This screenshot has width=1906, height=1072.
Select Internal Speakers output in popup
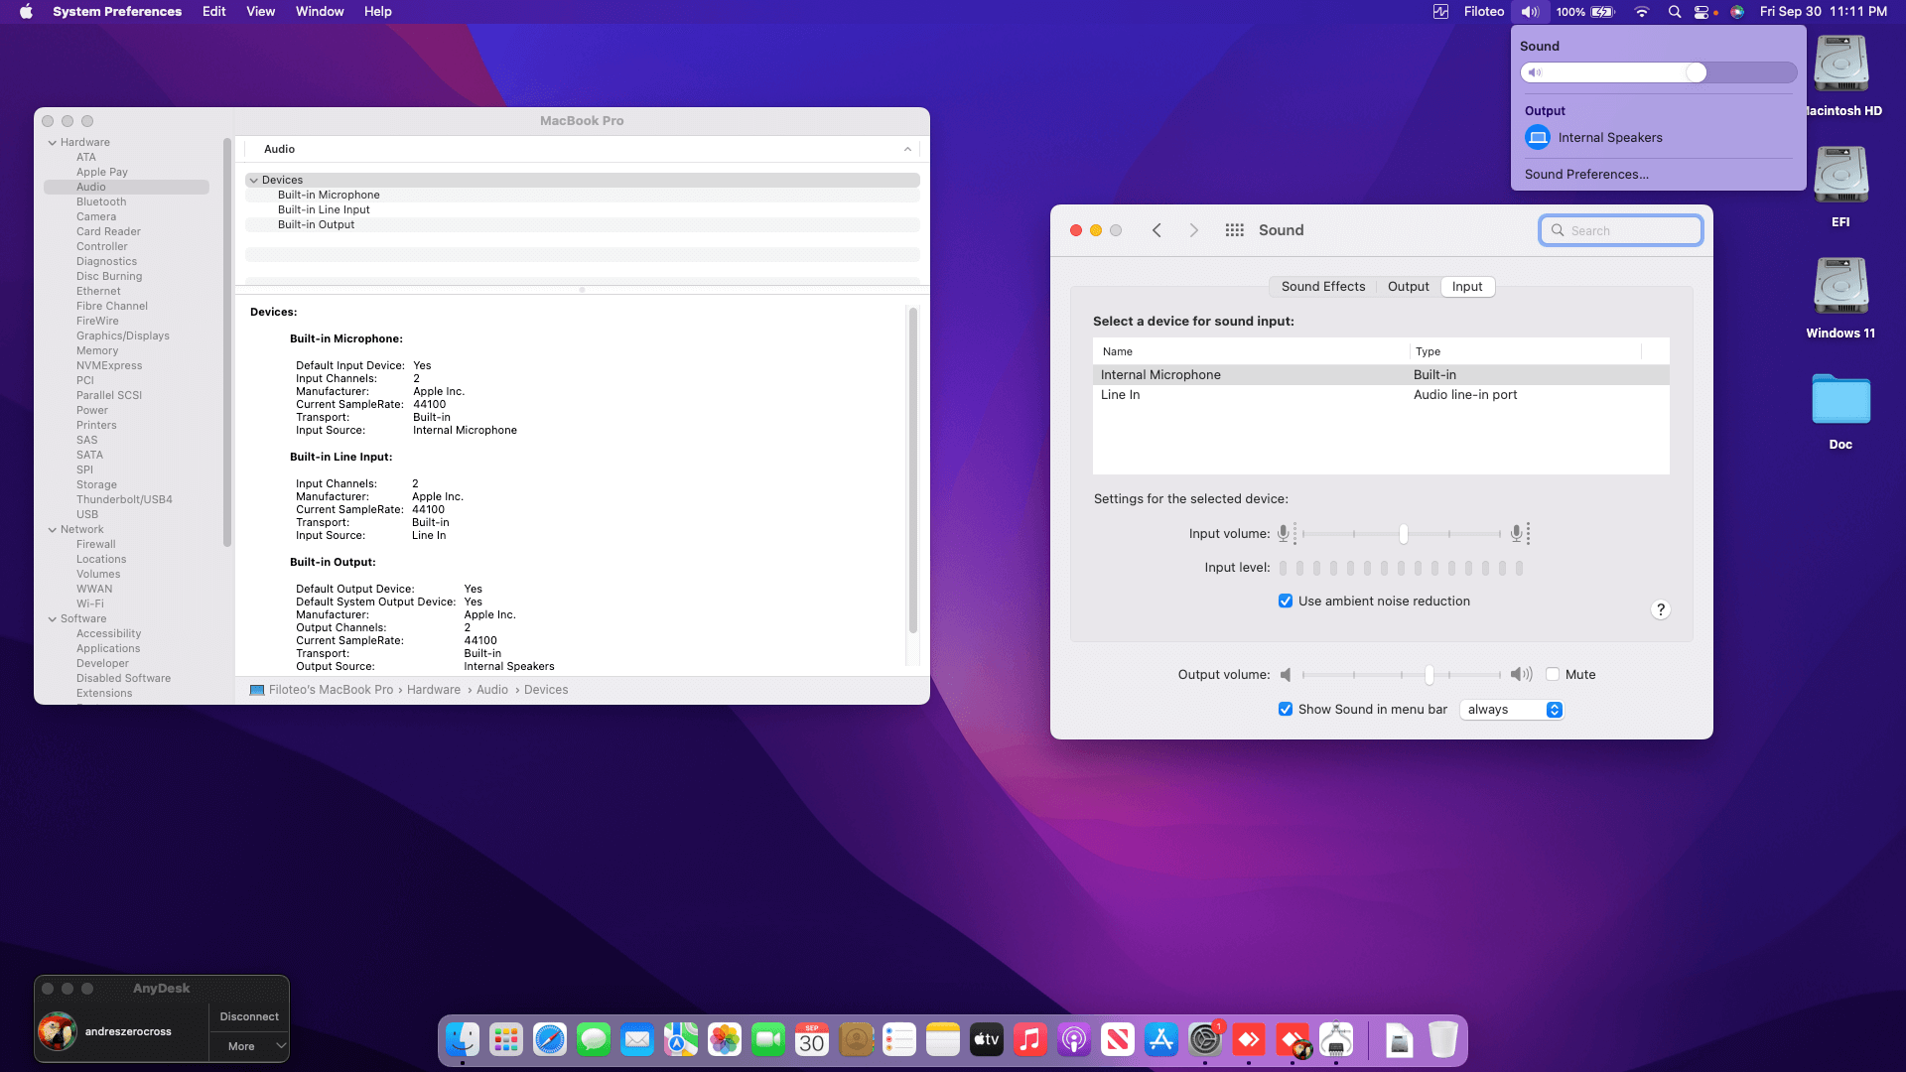pos(1658,138)
